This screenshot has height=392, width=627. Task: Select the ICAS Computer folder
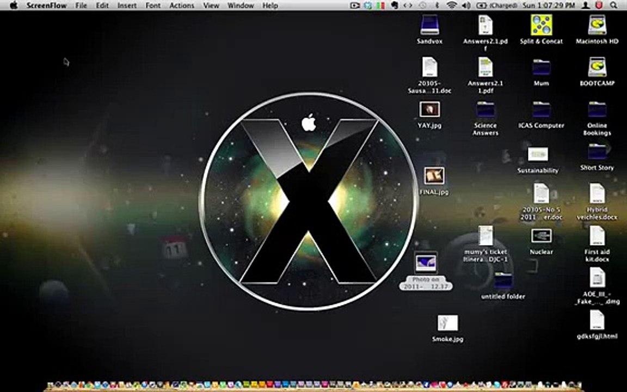(542, 109)
